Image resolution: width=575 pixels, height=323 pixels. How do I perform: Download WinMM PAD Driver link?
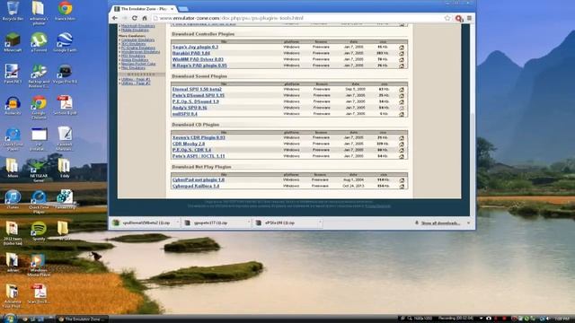198,59
